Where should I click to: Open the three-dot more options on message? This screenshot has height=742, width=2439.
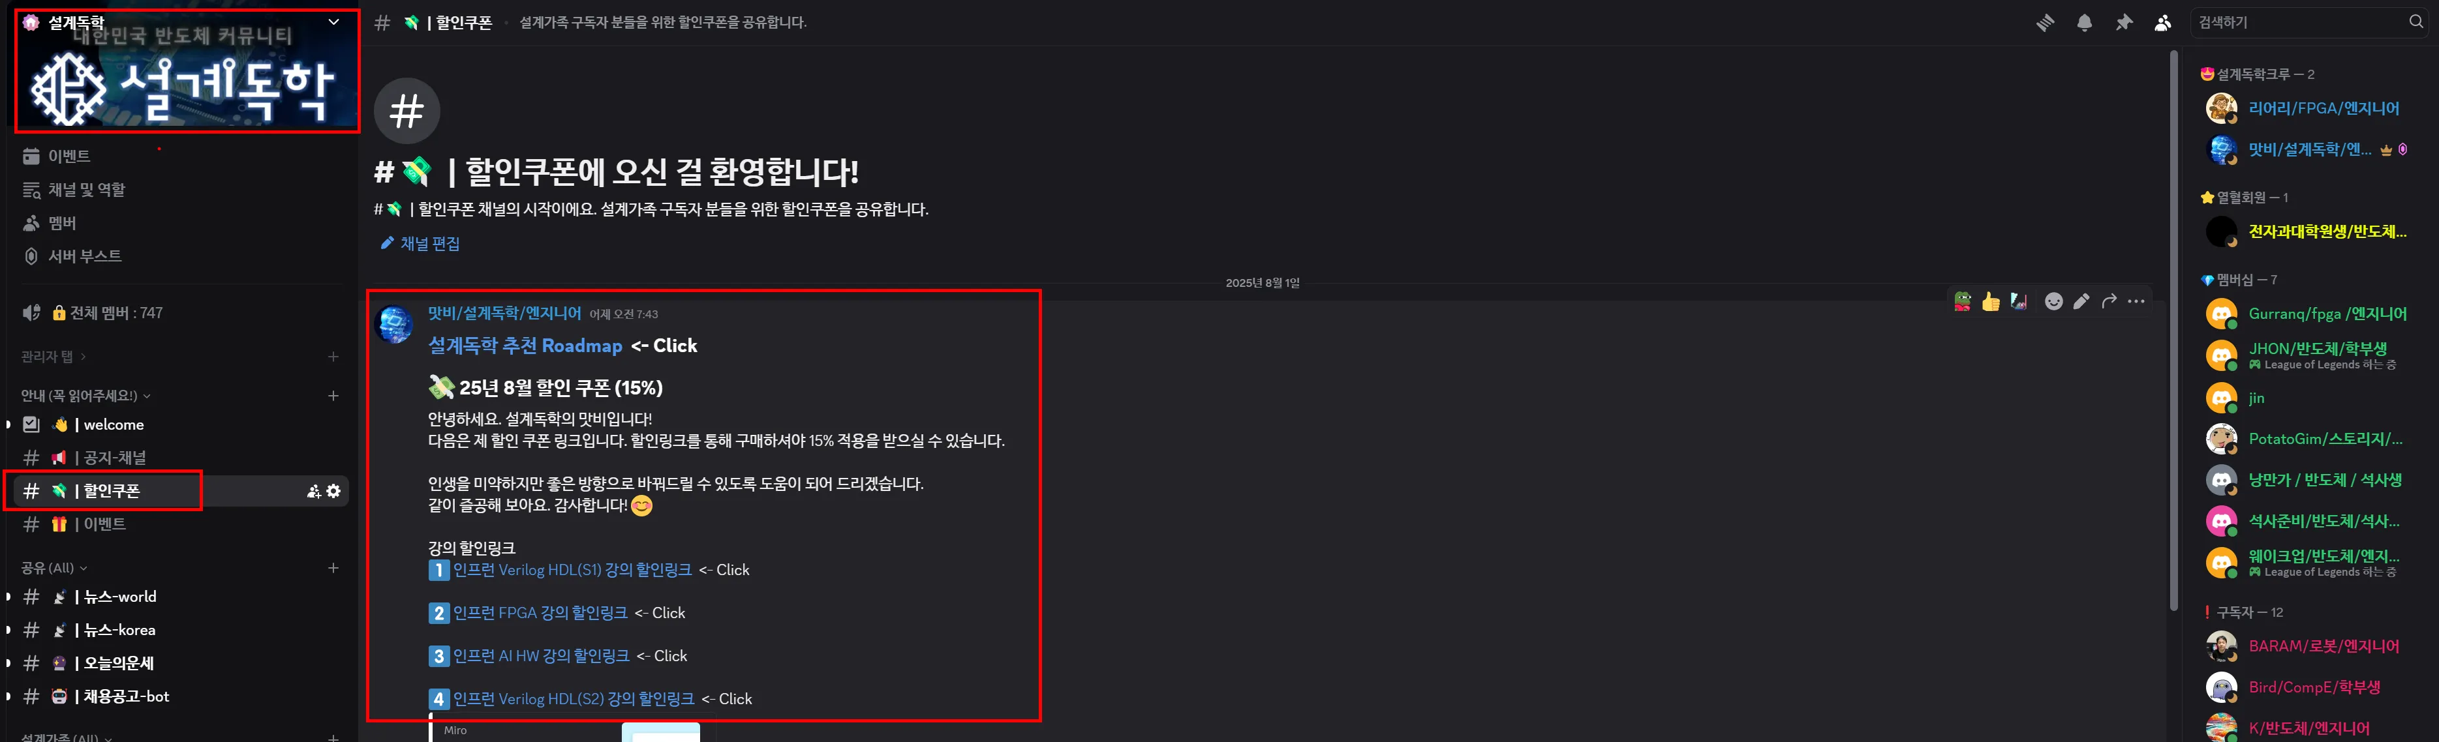click(x=2136, y=302)
